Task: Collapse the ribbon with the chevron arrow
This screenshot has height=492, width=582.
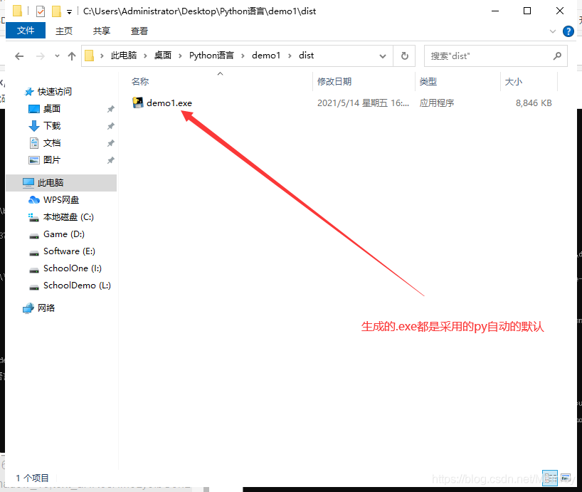Action: pyautogui.click(x=553, y=31)
